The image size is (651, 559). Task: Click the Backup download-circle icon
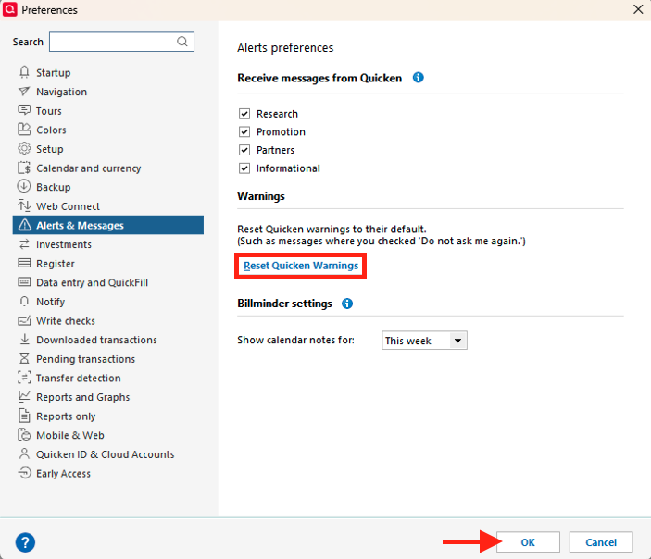(24, 186)
